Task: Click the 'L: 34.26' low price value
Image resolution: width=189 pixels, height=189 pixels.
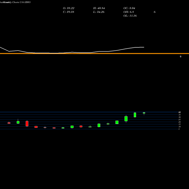Action: (99, 12)
